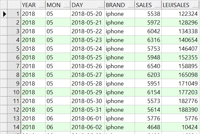This screenshot has height=134, width=200.
Task: Select the DAY column header
Action: point(87,5)
